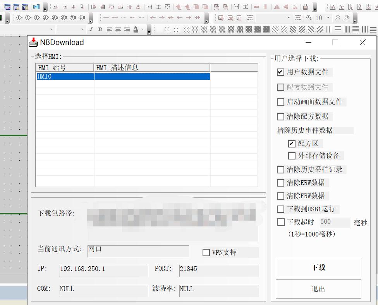Open the window selection combo box
378x305 pixels.
[273, 17]
